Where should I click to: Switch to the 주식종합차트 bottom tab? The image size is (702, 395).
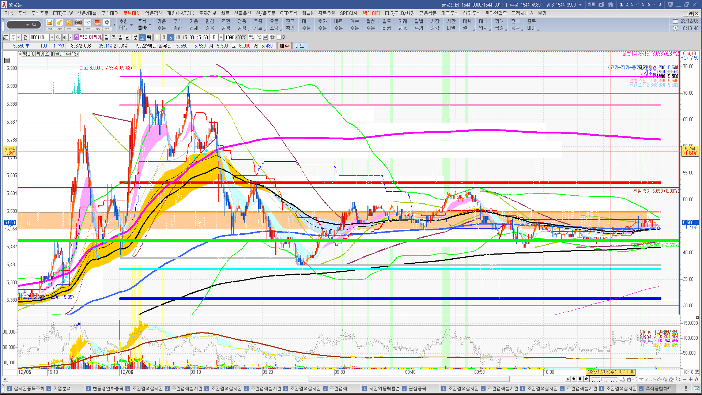(x=658, y=388)
